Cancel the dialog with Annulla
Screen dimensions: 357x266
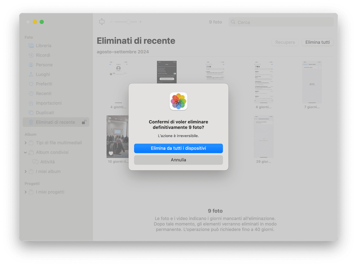(x=178, y=160)
